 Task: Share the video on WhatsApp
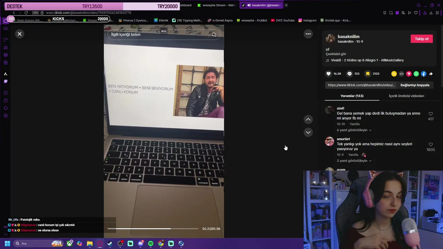tap(416, 74)
